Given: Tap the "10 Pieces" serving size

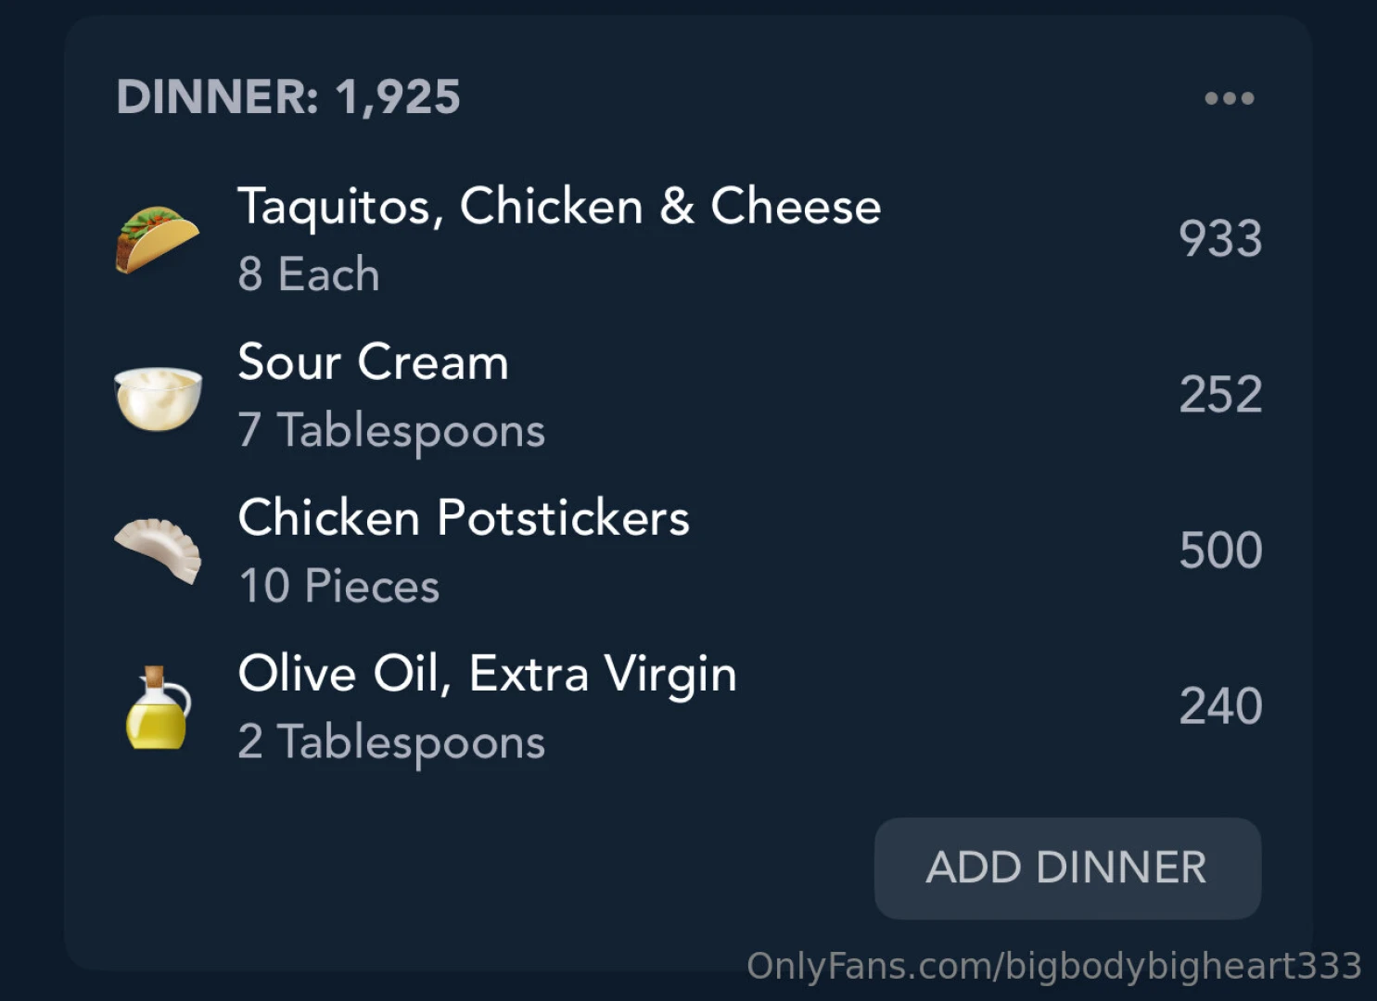Looking at the screenshot, I should (338, 586).
